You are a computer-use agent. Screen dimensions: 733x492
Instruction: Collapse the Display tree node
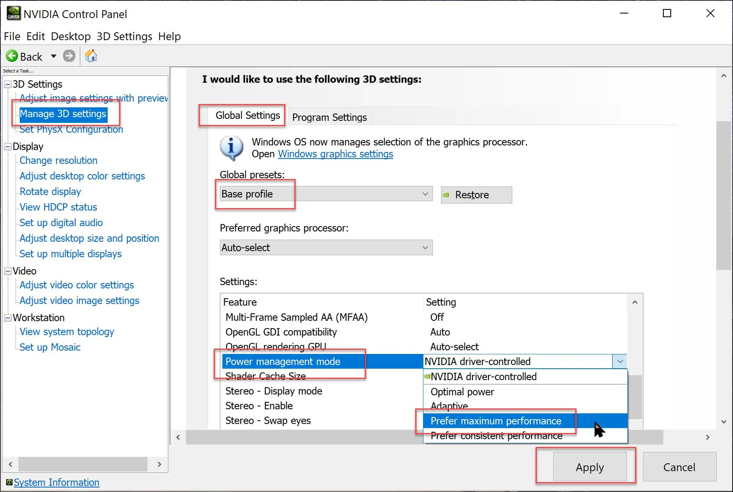8,147
